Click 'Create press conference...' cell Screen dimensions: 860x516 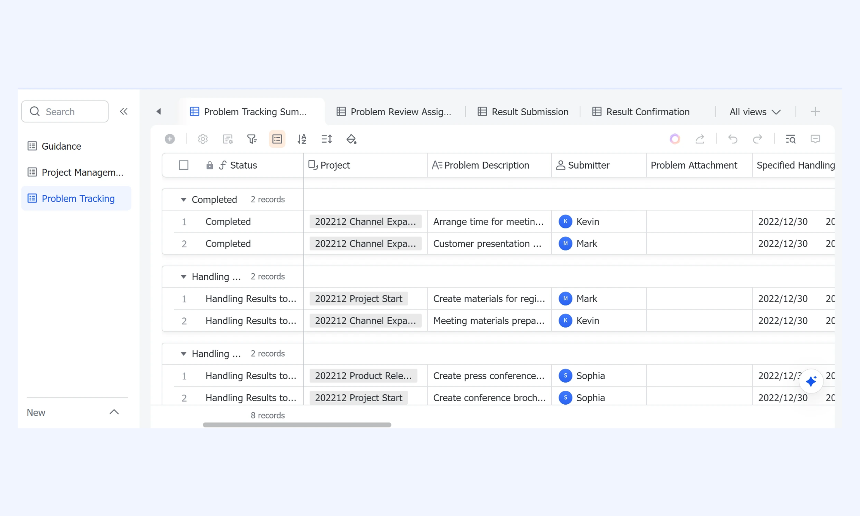(489, 376)
